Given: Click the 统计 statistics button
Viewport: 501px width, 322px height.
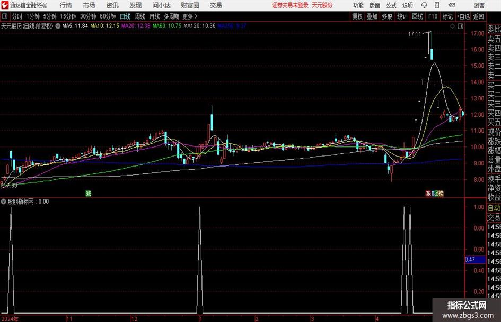Looking at the screenshot, I should pyautogui.click(x=402, y=16).
